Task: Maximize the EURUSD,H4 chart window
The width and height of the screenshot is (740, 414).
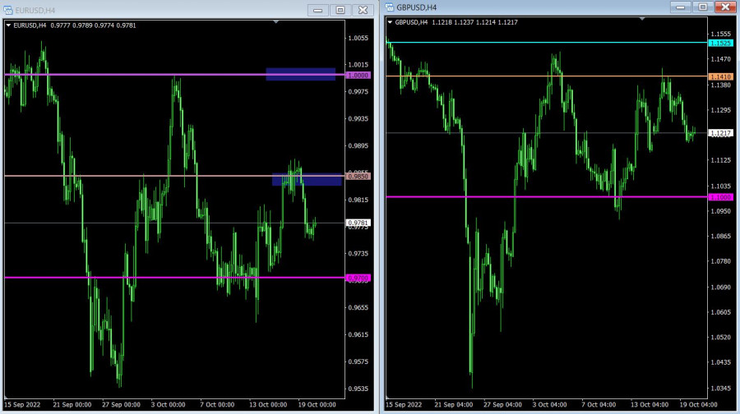Action: 340,10
